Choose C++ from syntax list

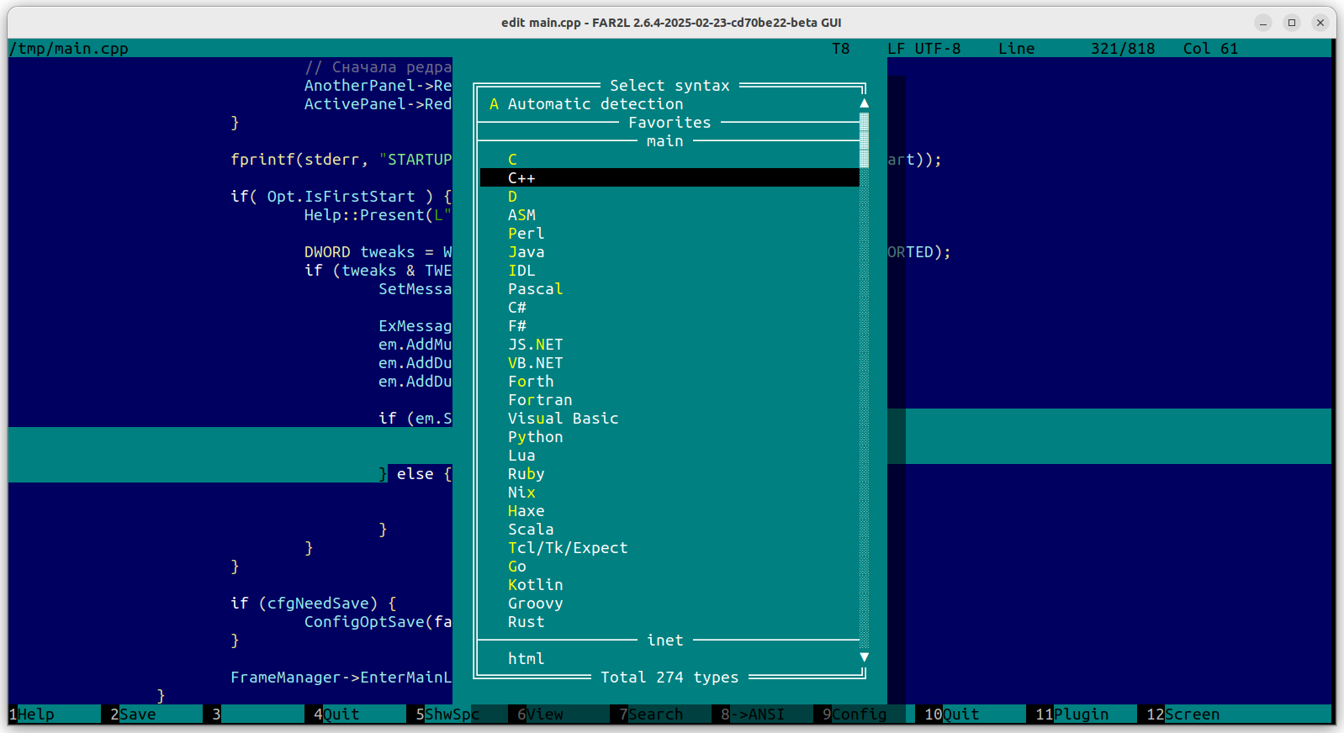click(521, 178)
